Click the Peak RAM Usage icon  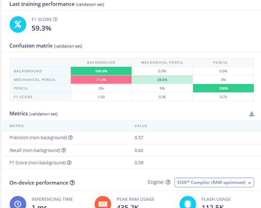[103, 203]
